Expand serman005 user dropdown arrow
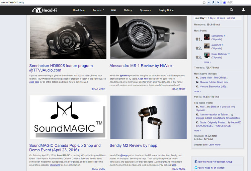This screenshot has width=251, height=171. pyautogui.click(x=225, y=36)
